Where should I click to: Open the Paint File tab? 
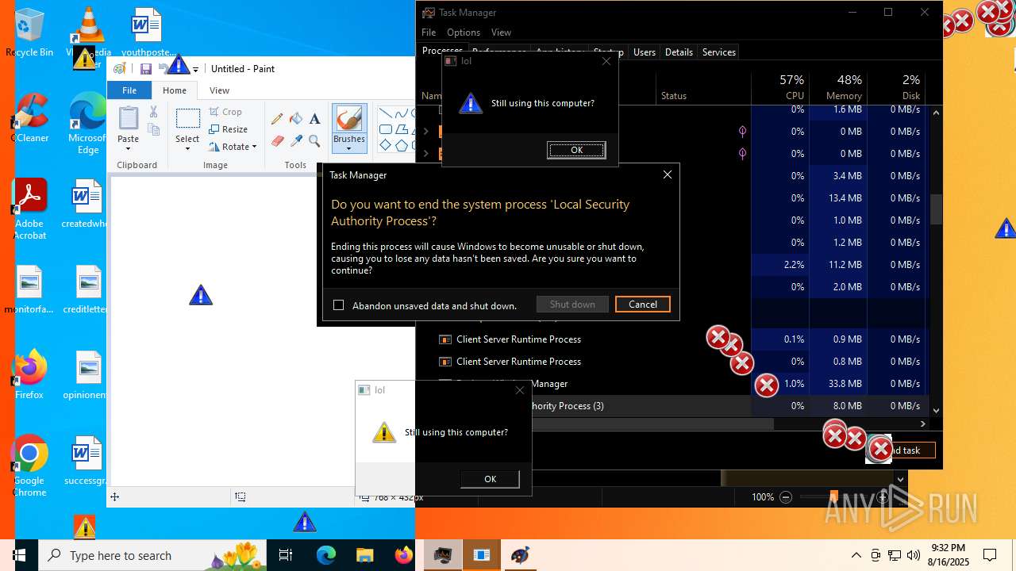pyautogui.click(x=129, y=90)
